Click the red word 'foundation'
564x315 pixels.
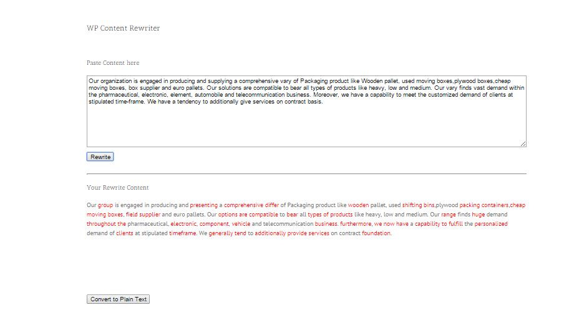[376, 233]
